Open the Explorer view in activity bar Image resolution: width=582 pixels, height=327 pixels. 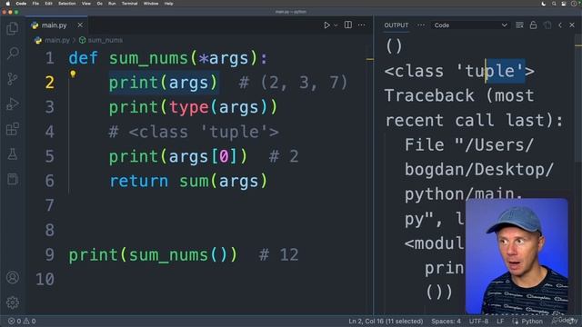(13, 28)
